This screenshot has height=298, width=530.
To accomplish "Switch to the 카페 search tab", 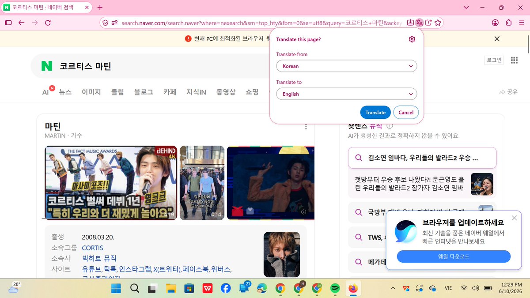I will pyautogui.click(x=170, y=92).
